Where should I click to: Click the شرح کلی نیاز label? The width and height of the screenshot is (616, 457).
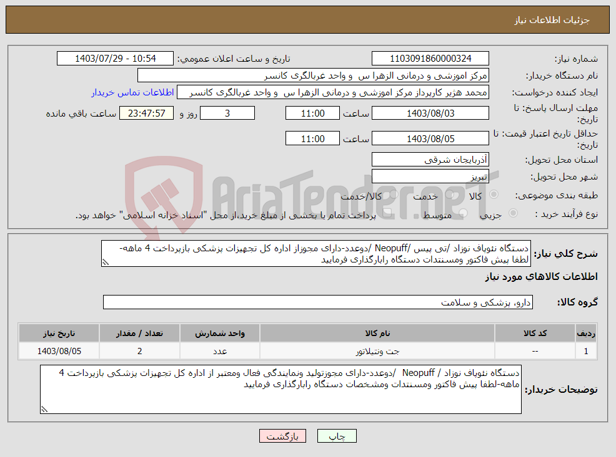coord(566,254)
